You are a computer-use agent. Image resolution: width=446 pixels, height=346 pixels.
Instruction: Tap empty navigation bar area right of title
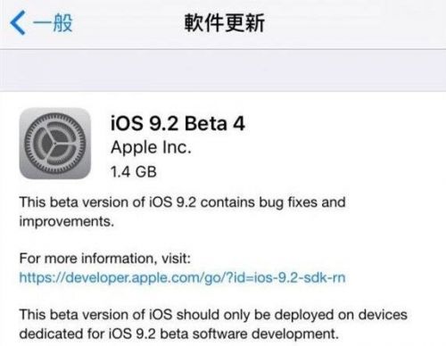tap(357, 24)
